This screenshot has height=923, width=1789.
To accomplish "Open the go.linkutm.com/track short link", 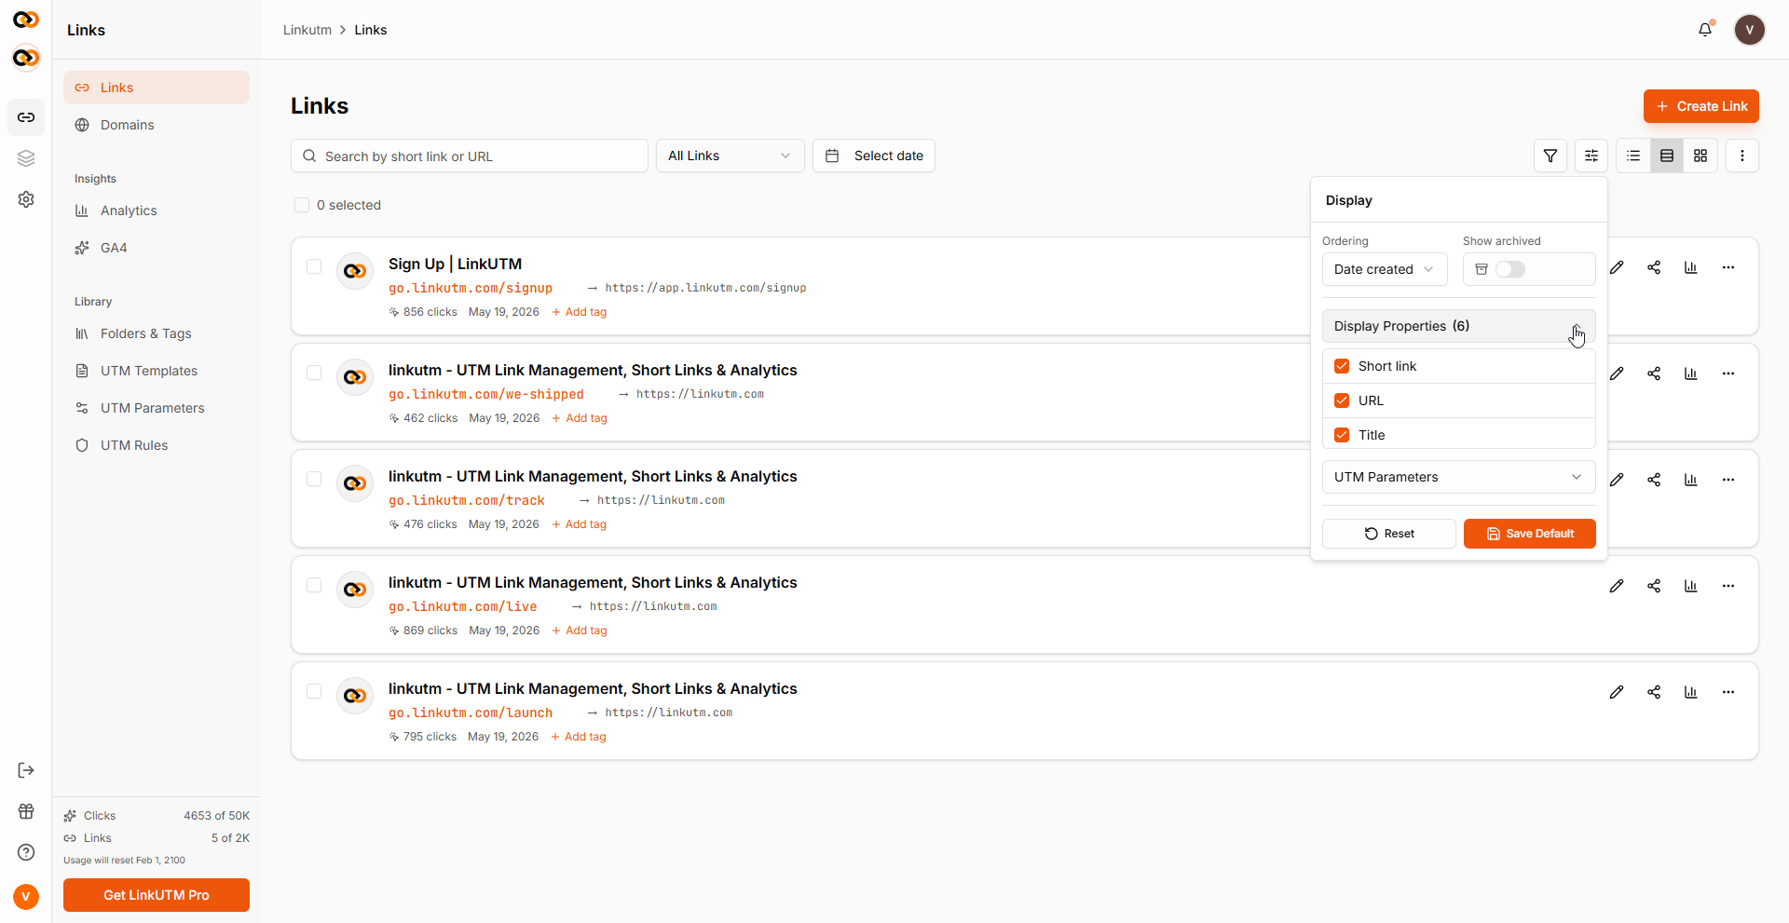I will click(x=467, y=500).
